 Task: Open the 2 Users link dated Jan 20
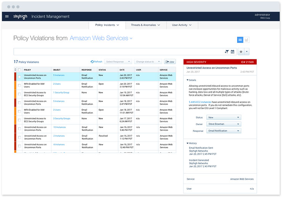tap(57, 84)
